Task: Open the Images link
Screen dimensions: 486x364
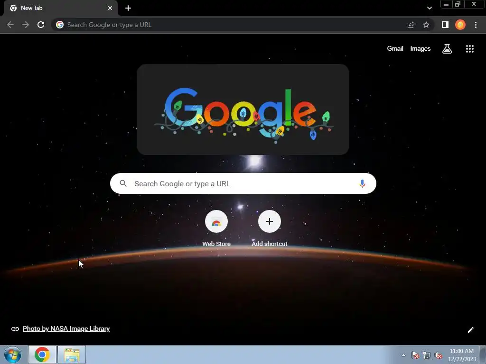Action: coord(421,49)
